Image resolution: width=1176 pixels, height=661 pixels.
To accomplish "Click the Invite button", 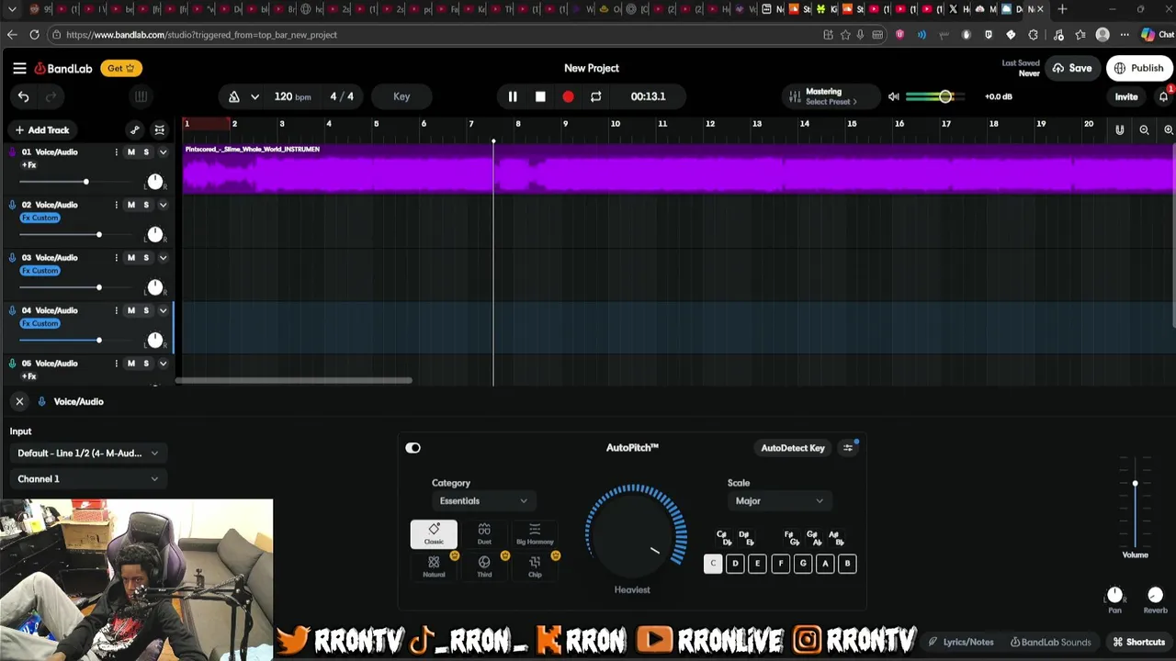I will (x=1126, y=96).
